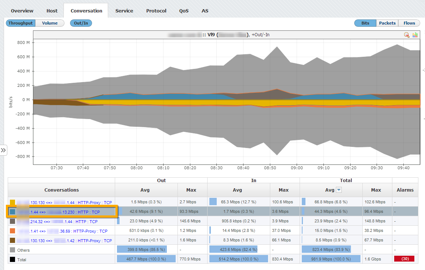Screen dimensions: 425x270
Task: Select Flows as the unit
Action: coord(409,23)
